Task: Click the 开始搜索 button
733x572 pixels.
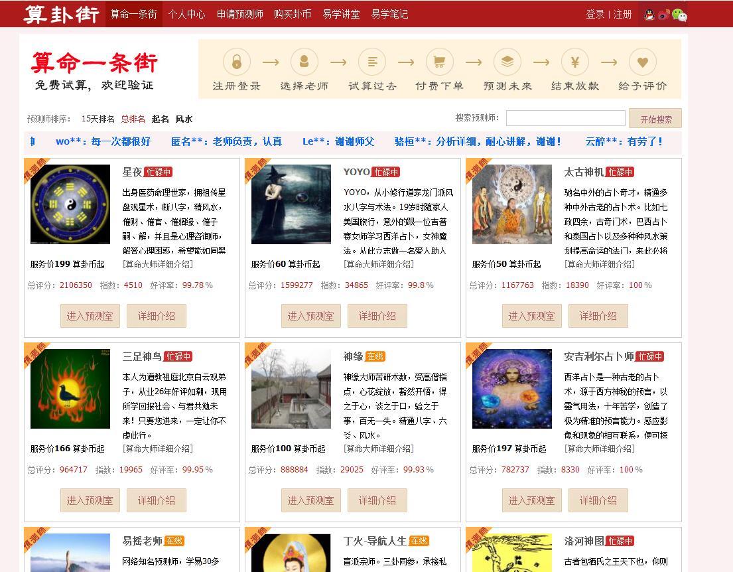Action: pos(655,118)
